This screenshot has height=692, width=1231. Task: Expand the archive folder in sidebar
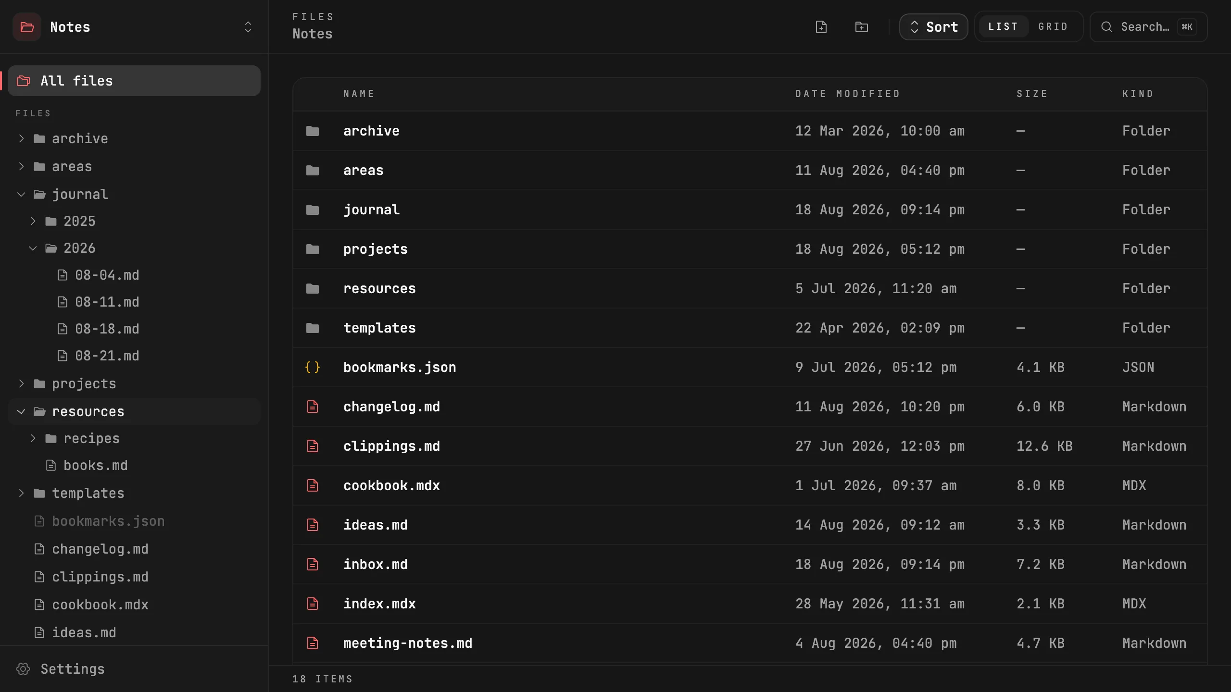(x=21, y=138)
